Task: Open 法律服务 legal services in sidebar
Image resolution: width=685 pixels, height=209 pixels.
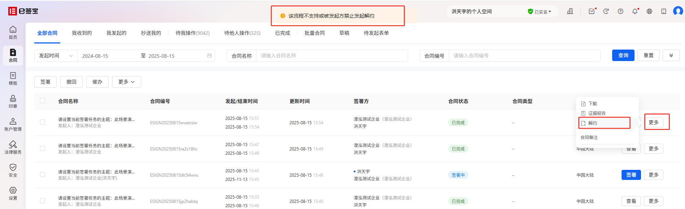Action: 13,147
